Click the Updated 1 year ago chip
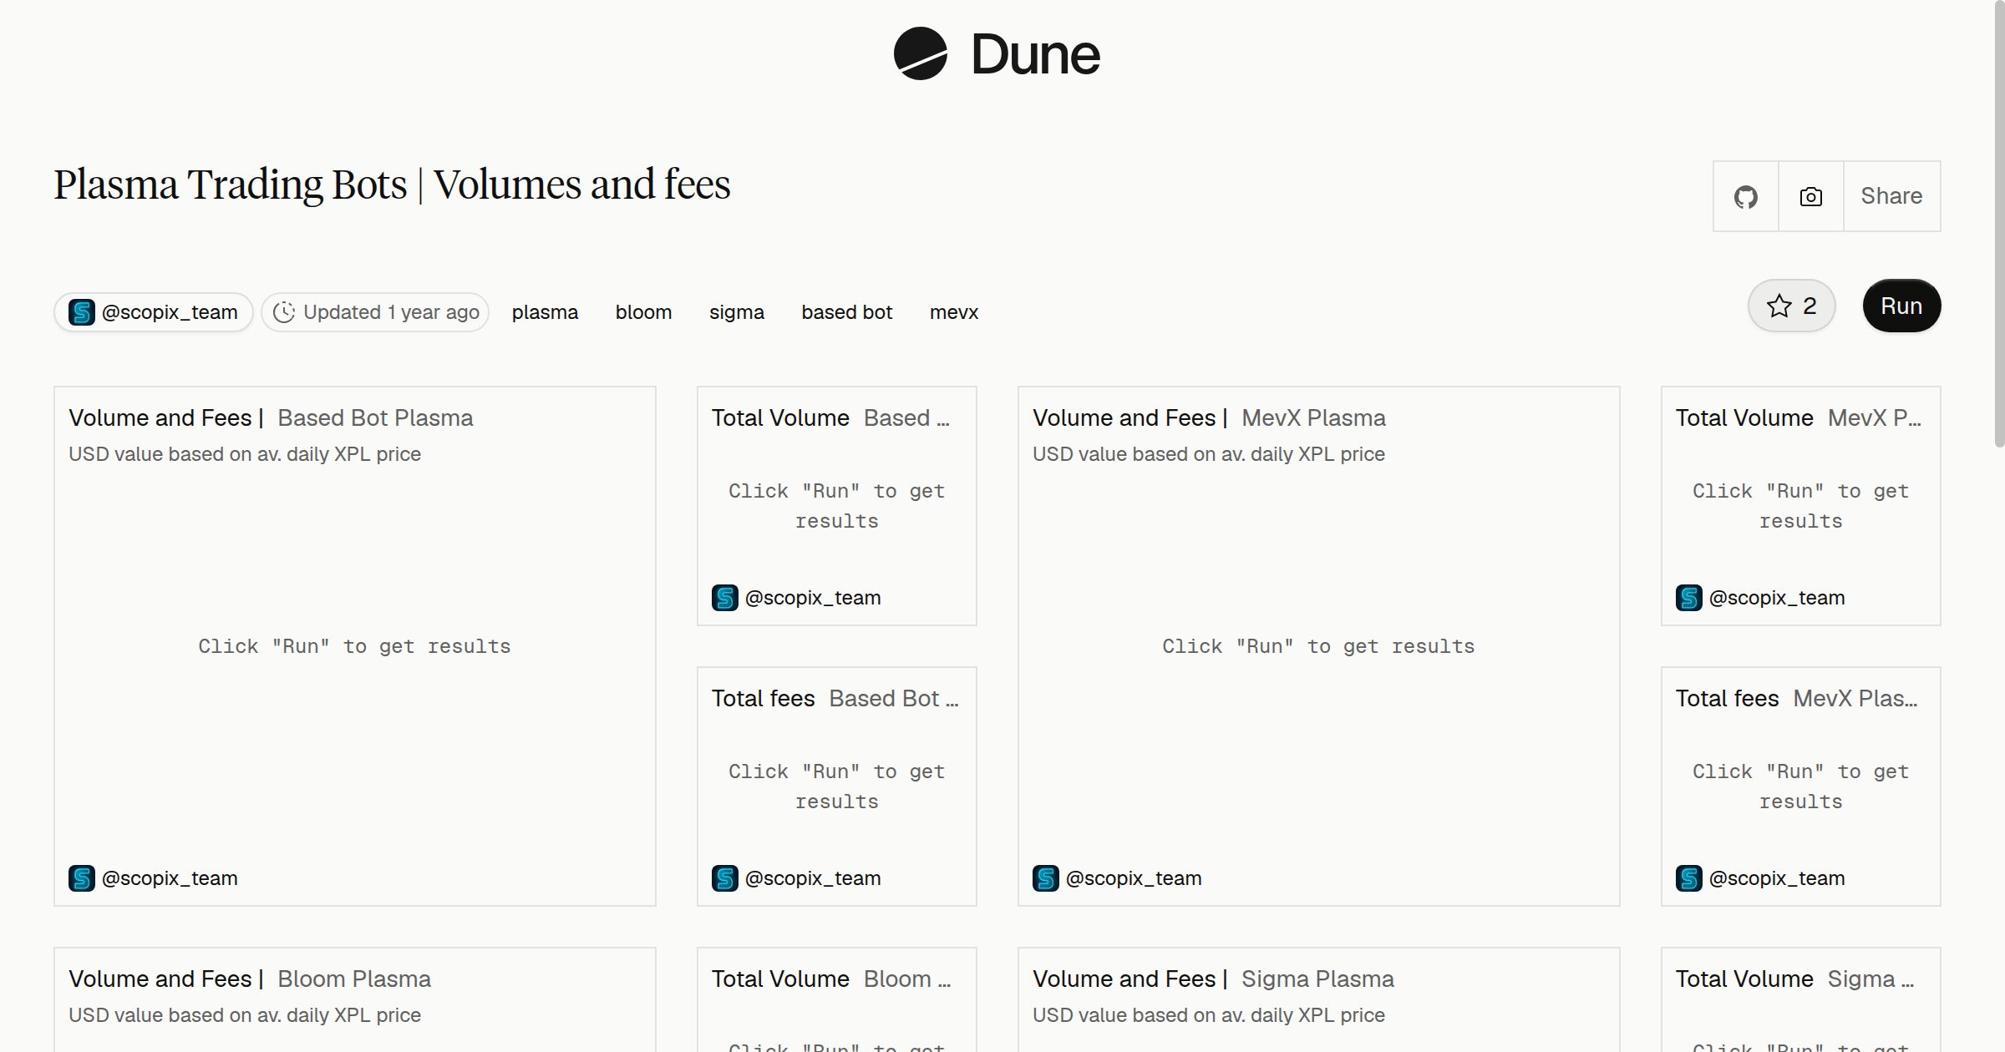 375,312
